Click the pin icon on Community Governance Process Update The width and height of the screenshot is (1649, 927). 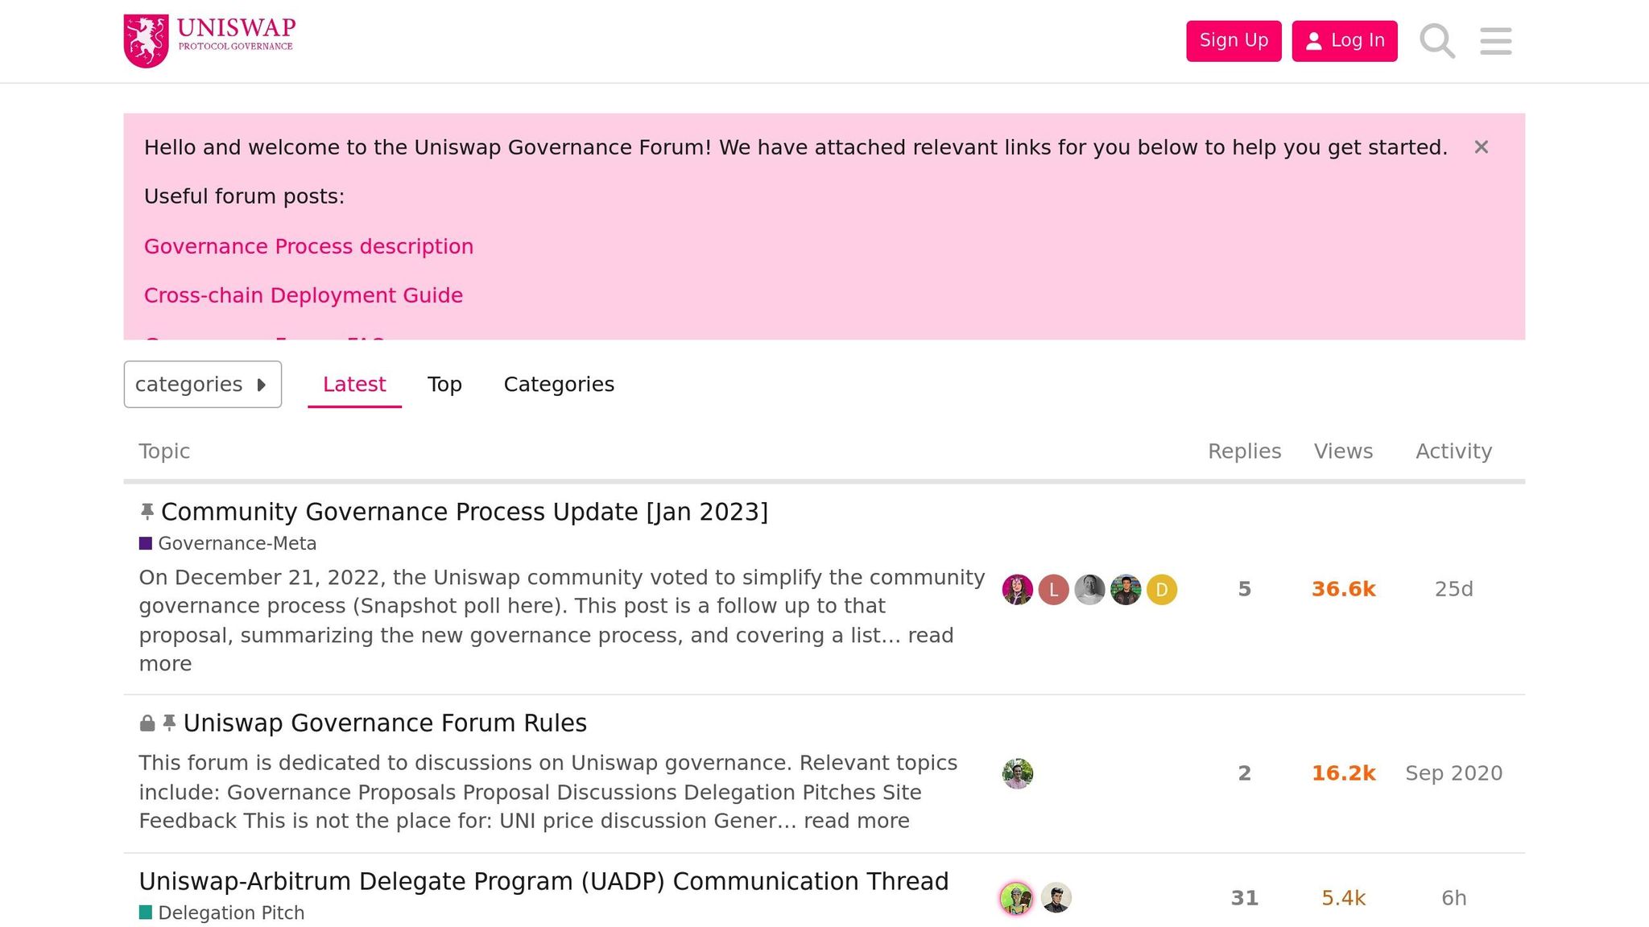click(x=147, y=511)
